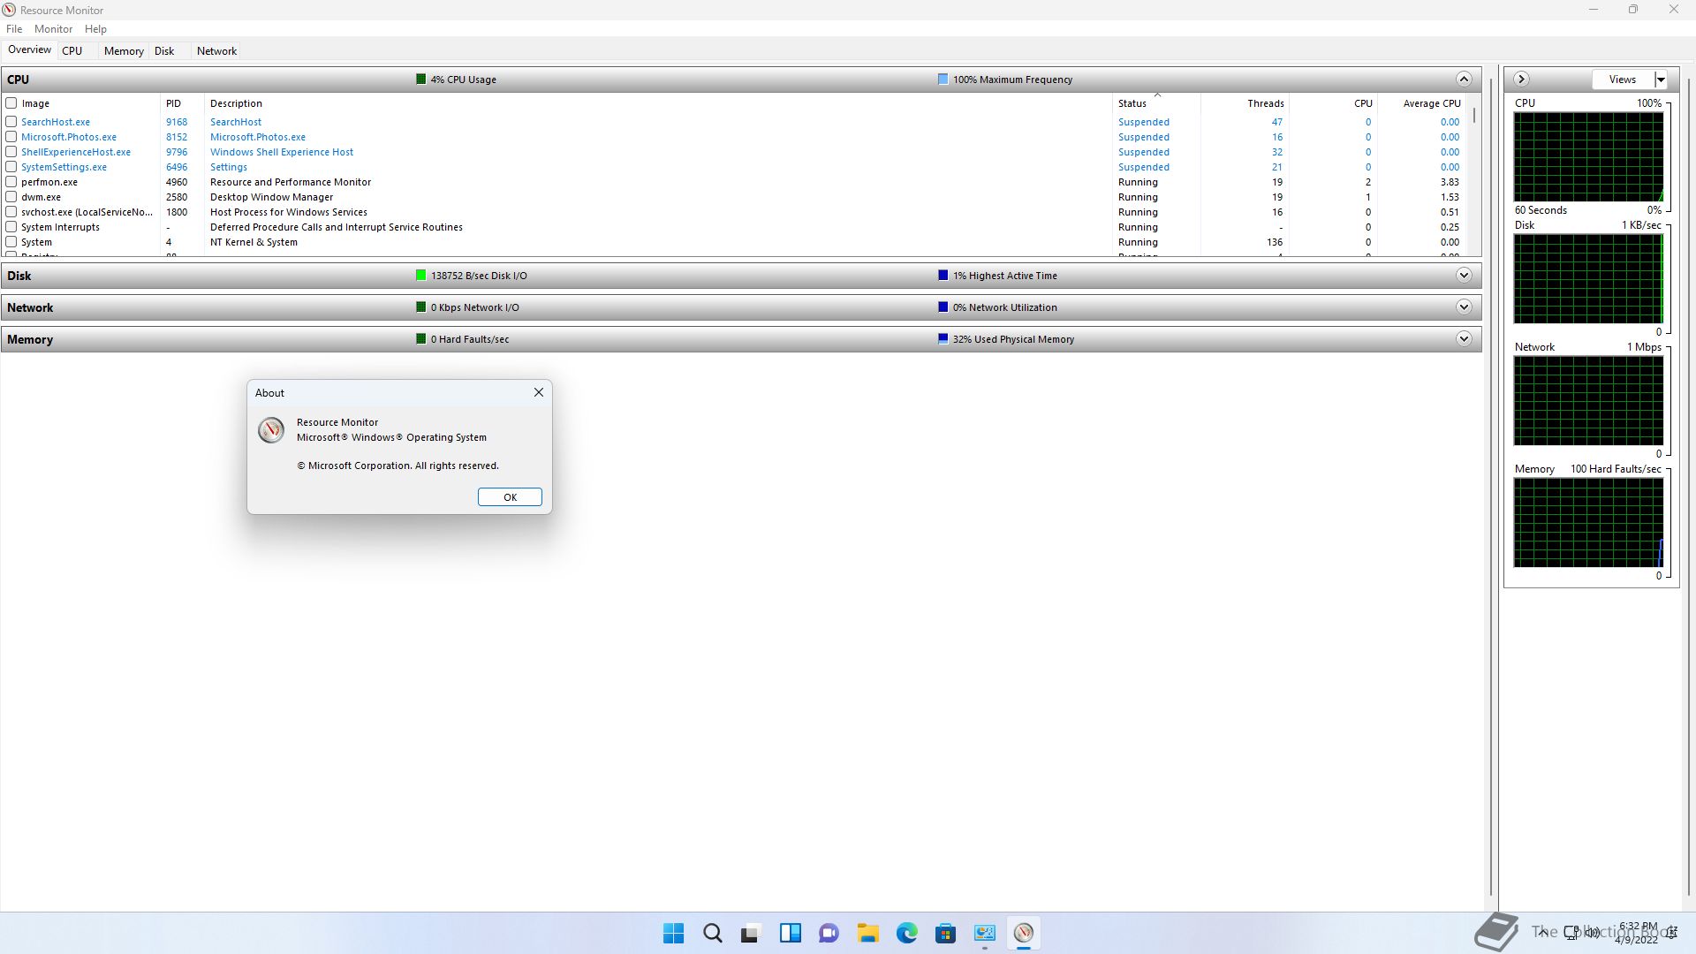Sort by Average CPU column header
The width and height of the screenshot is (1696, 954).
pos(1422,103)
